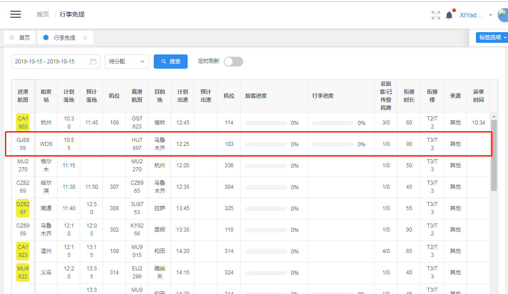Click departing flight CZ6965 cell
This screenshot has width=508, height=294.
(137, 187)
